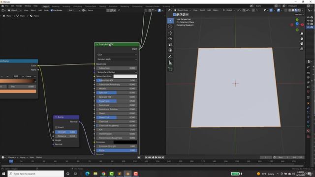Open ColorRamp Linear interpolation dropdown
315x177 pixels.
(x=31, y=77)
